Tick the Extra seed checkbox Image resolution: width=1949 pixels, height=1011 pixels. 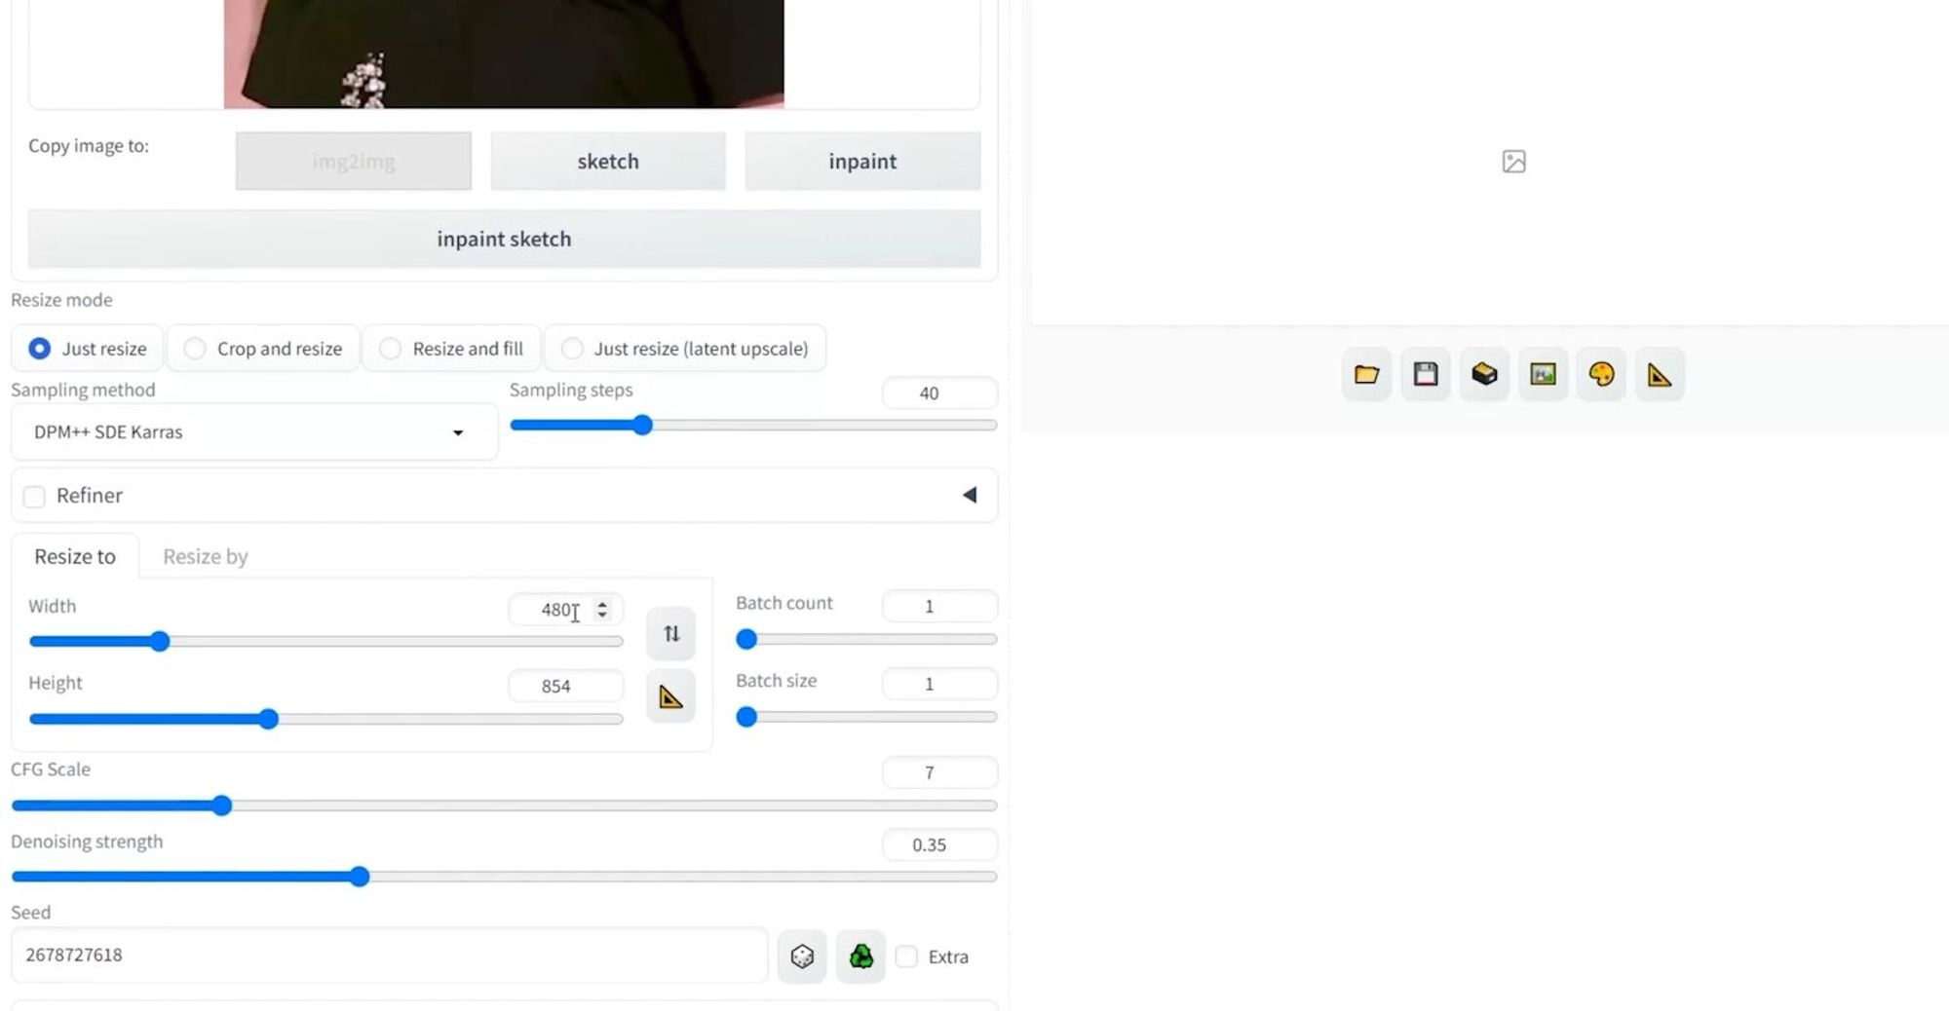[x=906, y=956]
